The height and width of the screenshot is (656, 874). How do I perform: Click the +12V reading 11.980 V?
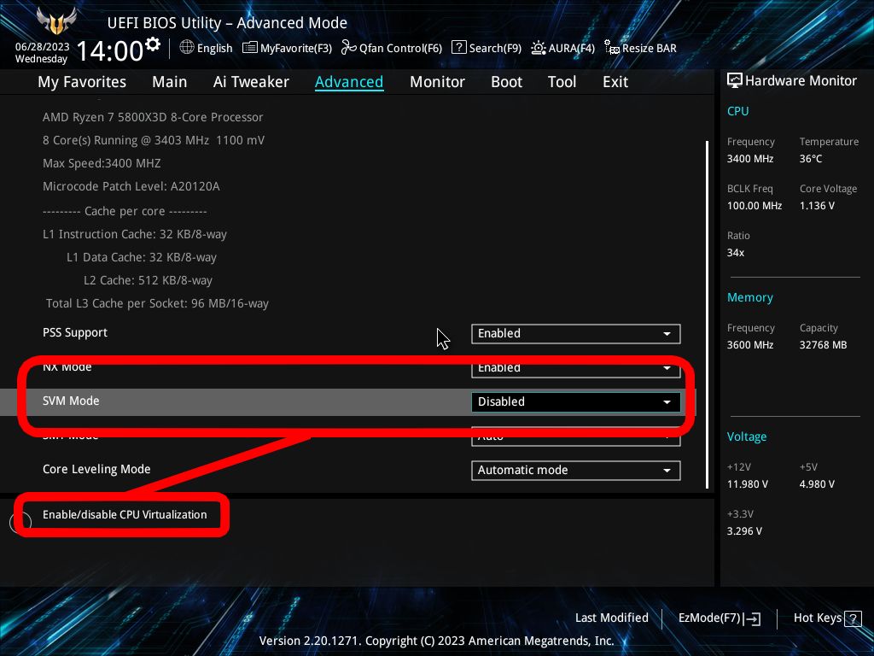pos(747,484)
